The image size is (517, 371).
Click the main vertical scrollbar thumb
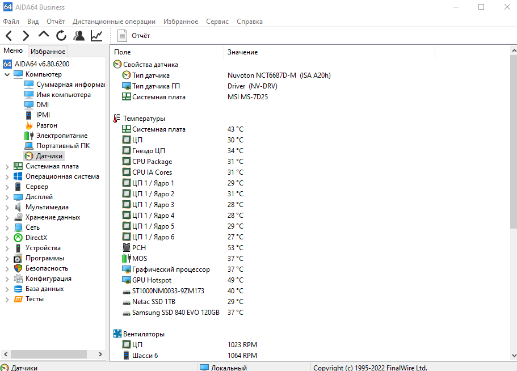514,142
